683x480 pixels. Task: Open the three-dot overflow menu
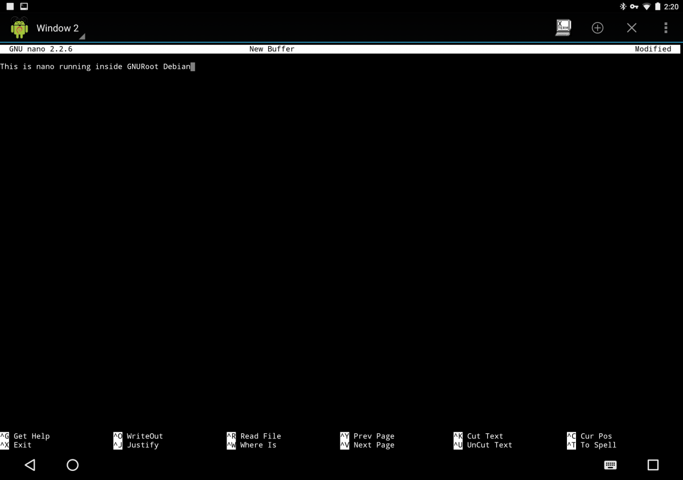pos(665,28)
